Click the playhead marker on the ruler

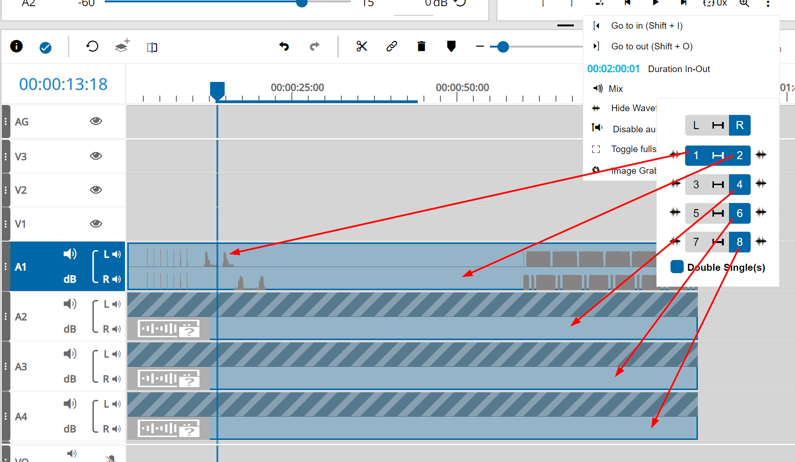[217, 90]
